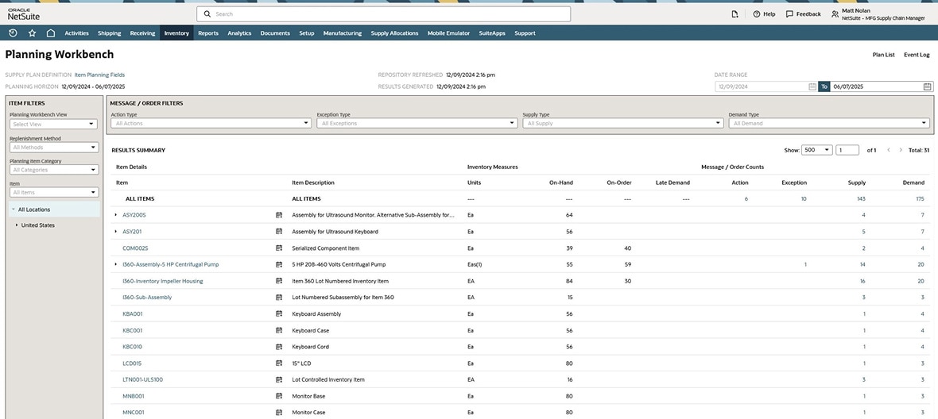Click the Help question mark icon
938x419 pixels.
(x=757, y=14)
